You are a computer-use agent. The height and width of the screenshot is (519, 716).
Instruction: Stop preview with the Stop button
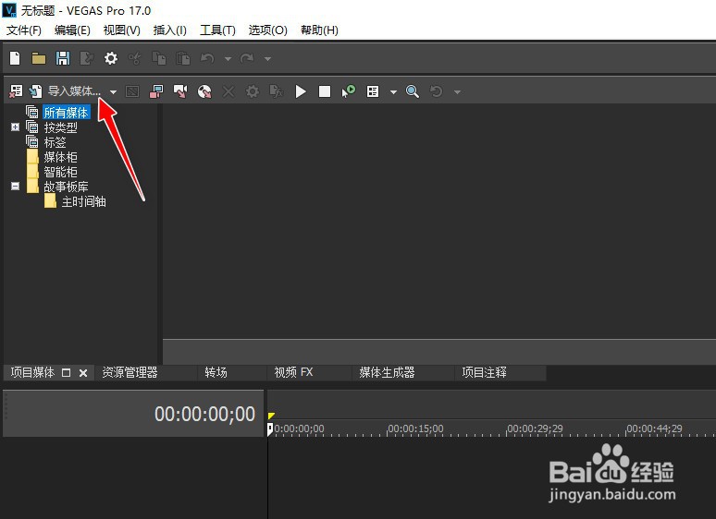click(325, 91)
